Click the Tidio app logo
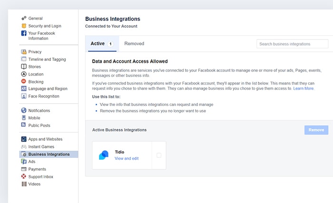This screenshot has width=333, height=203. click(x=104, y=155)
